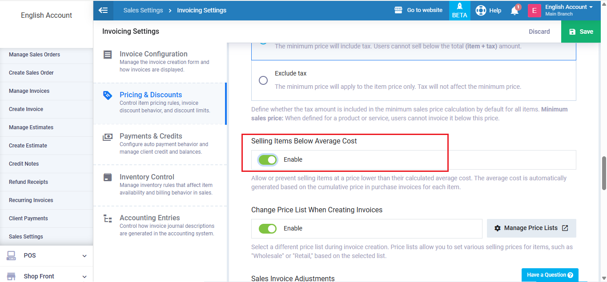The image size is (607, 282).
Task: Open the English Account user dropdown
Action: 569,10
